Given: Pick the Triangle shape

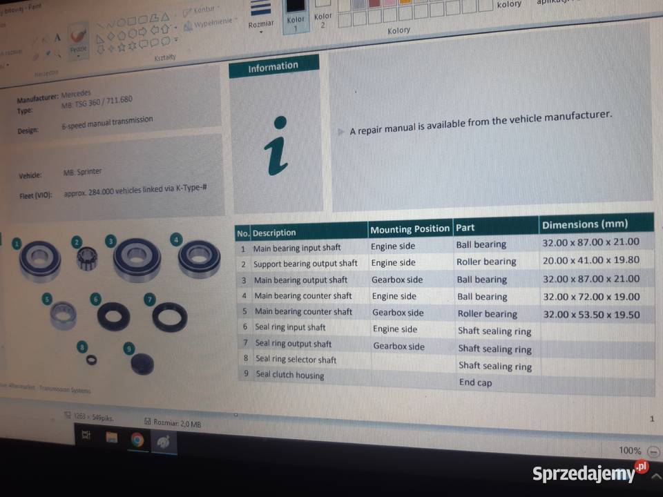Looking at the screenshot, I should [165, 18].
